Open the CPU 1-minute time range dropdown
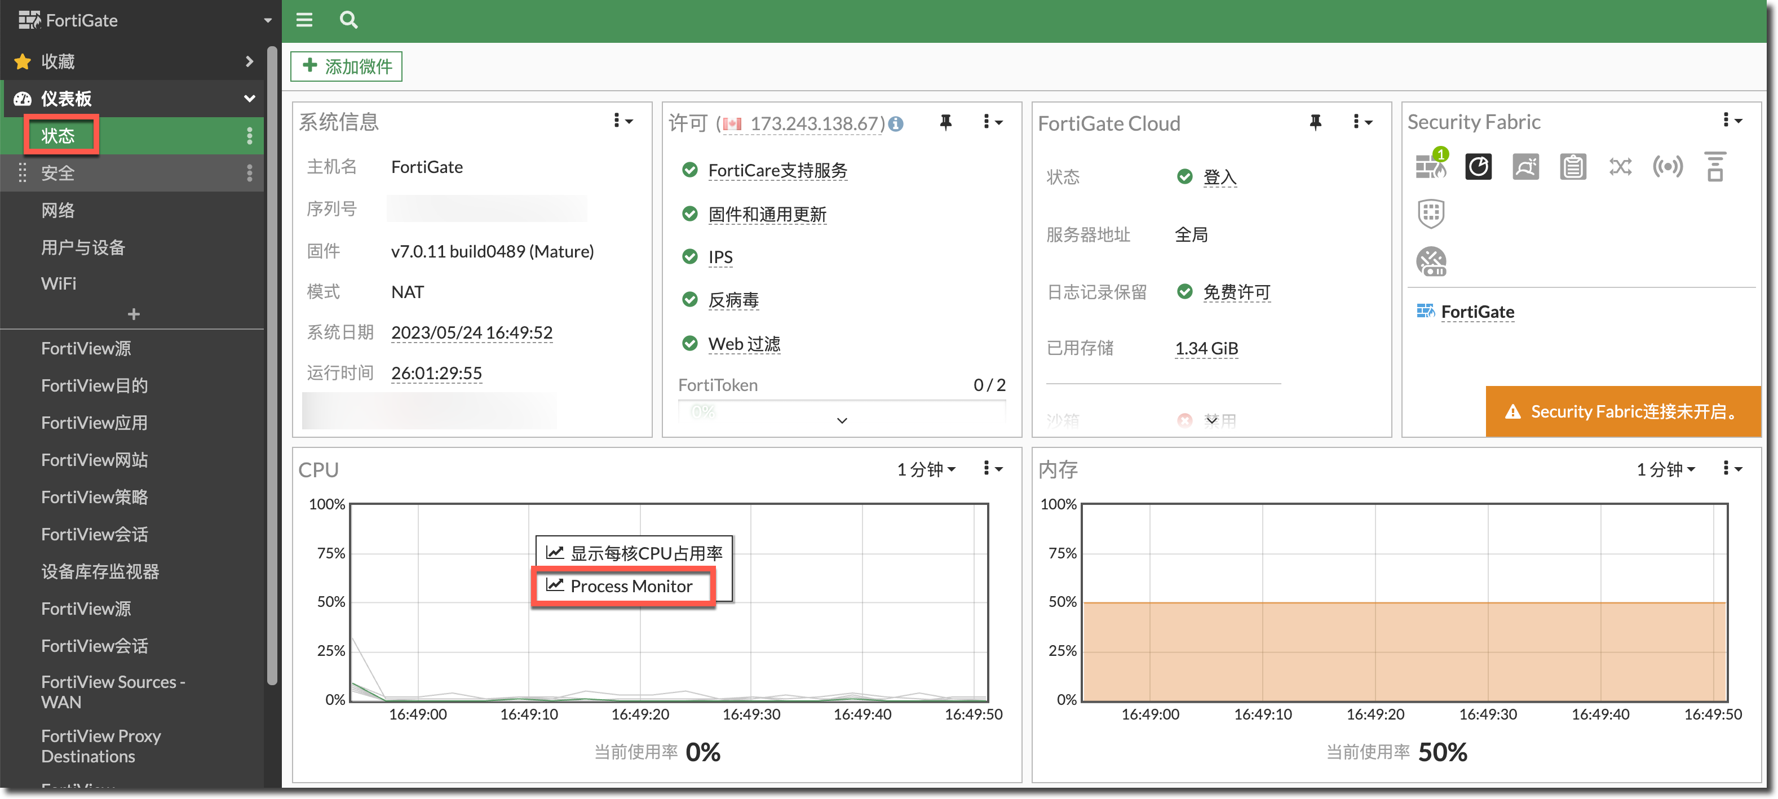 pyautogui.click(x=926, y=469)
